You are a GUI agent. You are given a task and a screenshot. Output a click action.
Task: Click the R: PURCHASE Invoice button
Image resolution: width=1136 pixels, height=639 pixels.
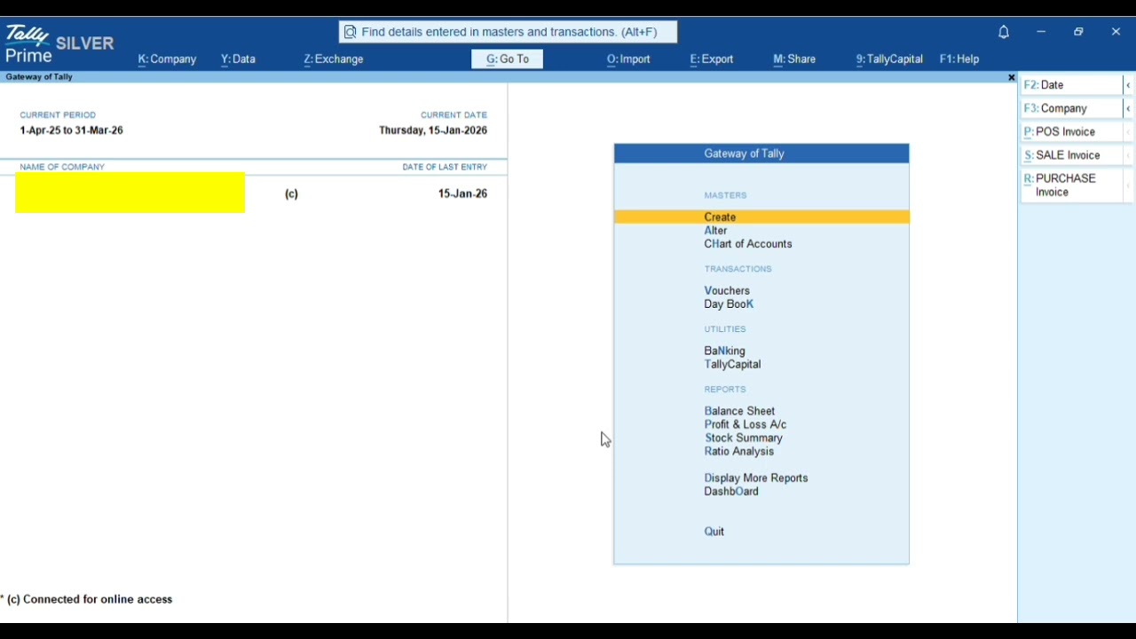tap(1071, 185)
